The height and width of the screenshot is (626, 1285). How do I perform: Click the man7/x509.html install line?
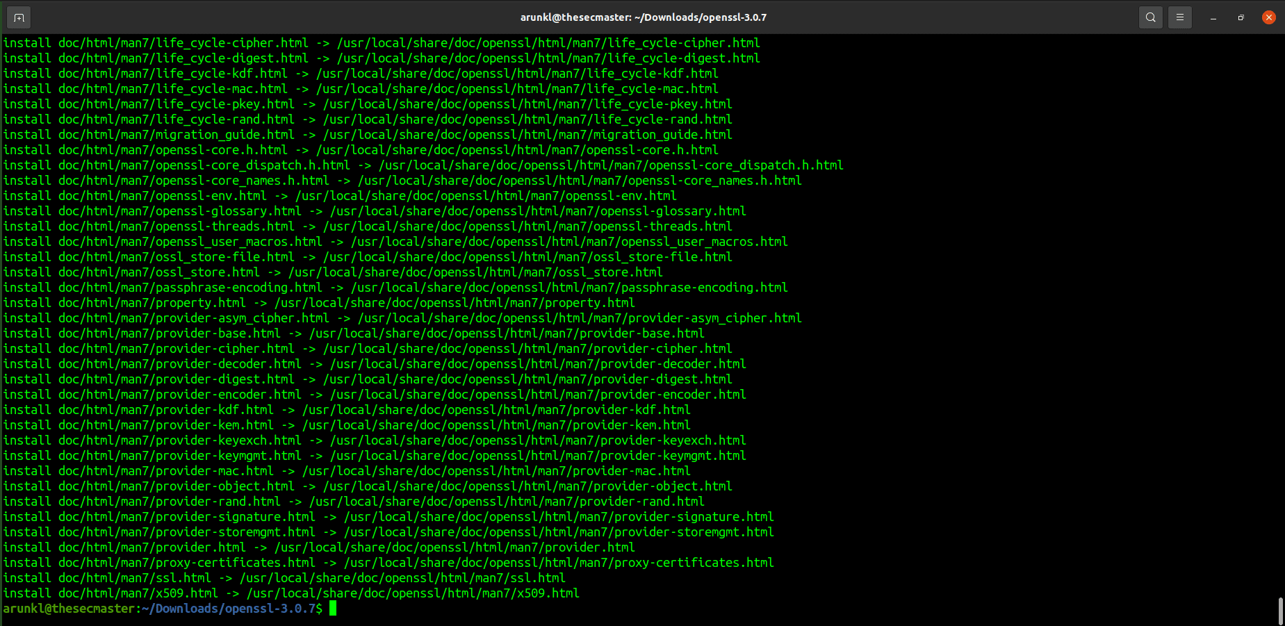tap(291, 593)
